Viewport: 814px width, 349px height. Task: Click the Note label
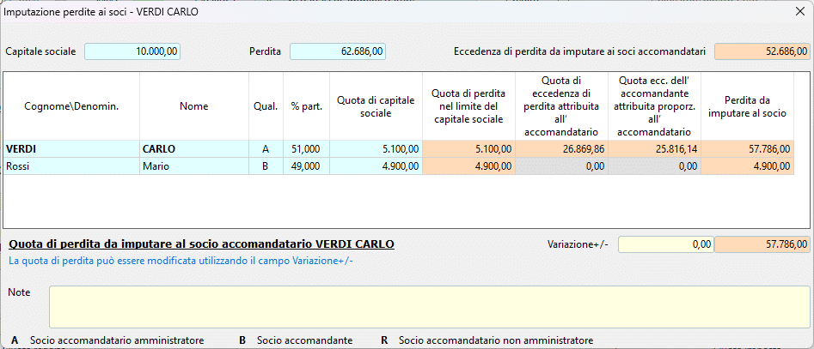[x=19, y=292]
